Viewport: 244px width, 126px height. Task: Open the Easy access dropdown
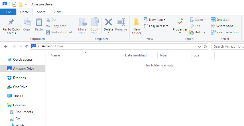coord(156,26)
